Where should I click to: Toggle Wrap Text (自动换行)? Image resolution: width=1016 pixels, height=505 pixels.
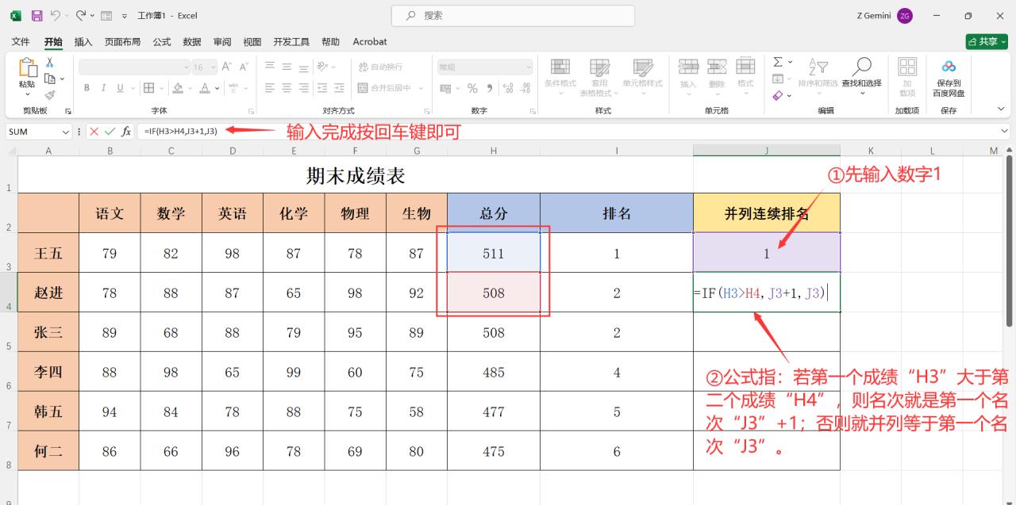379,67
